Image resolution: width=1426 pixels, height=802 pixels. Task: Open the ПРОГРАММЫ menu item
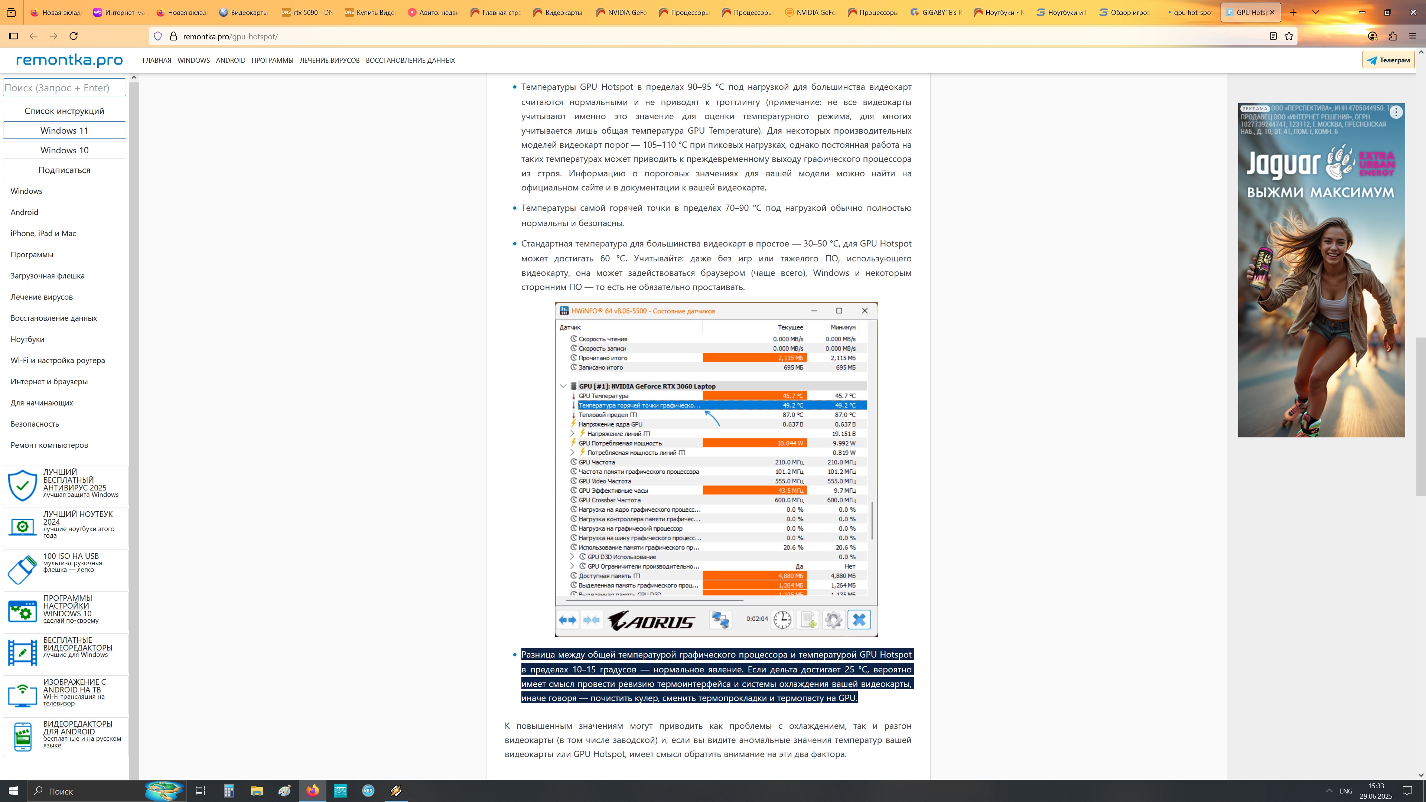[272, 60]
